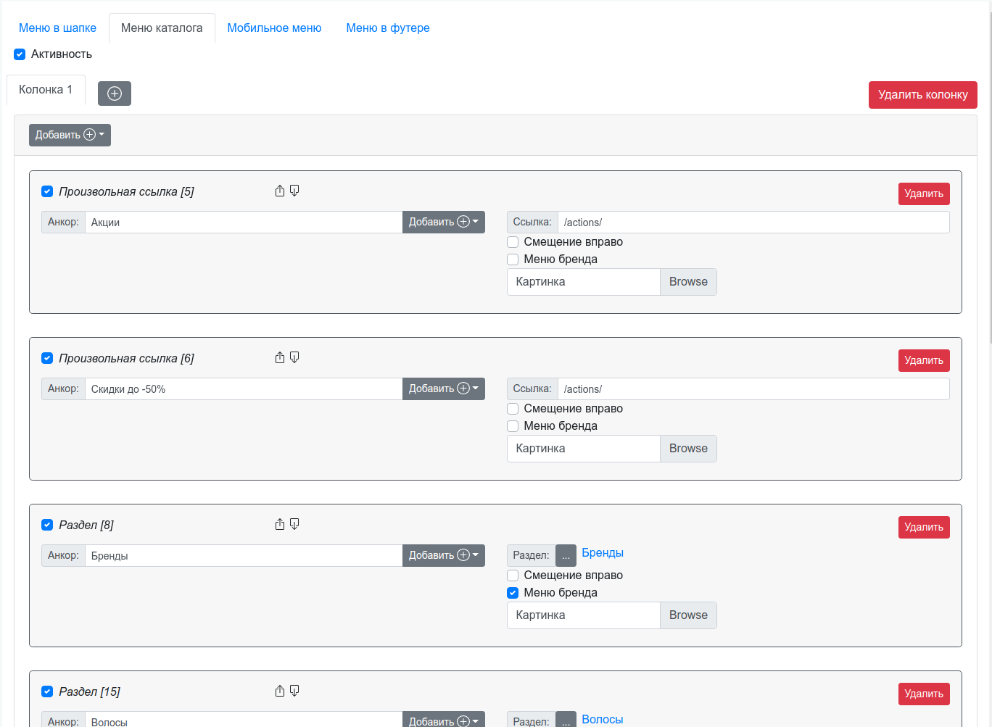Click the add new column plus icon
The image size is (992, 727).
(x=115, y=94)
